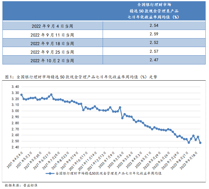Click the table cell showing 2.47
The height and width of the screenshot is (189, 209).
click(153, 60)
